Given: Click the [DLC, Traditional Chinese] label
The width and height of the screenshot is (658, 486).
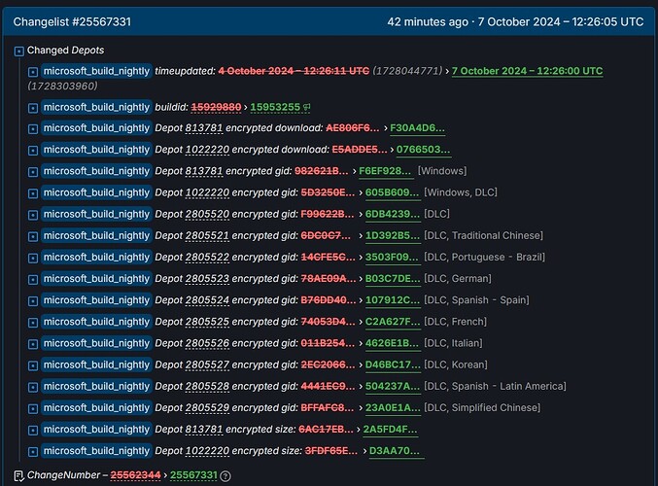Looking at the screenshot, I should point(483,235).
